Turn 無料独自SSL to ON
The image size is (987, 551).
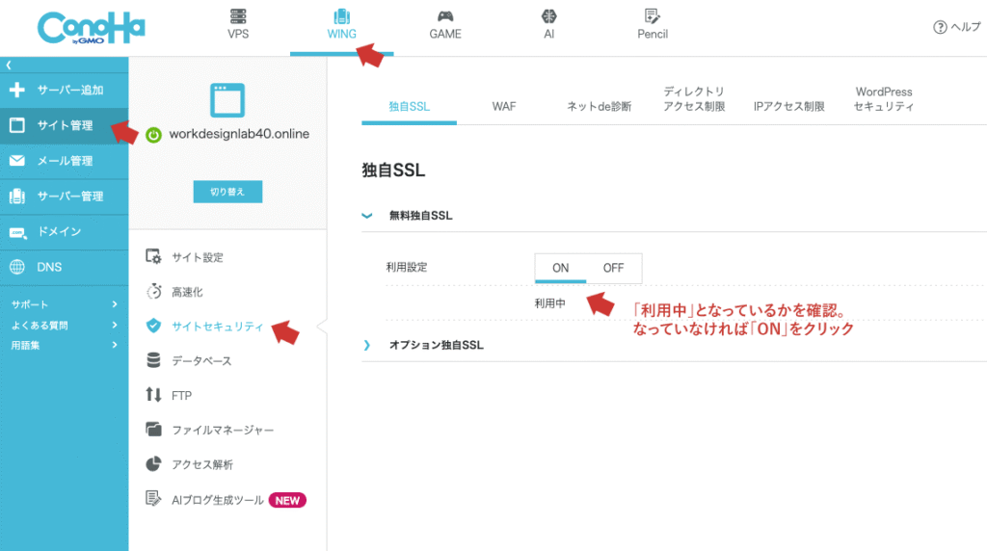coord(560,268)
